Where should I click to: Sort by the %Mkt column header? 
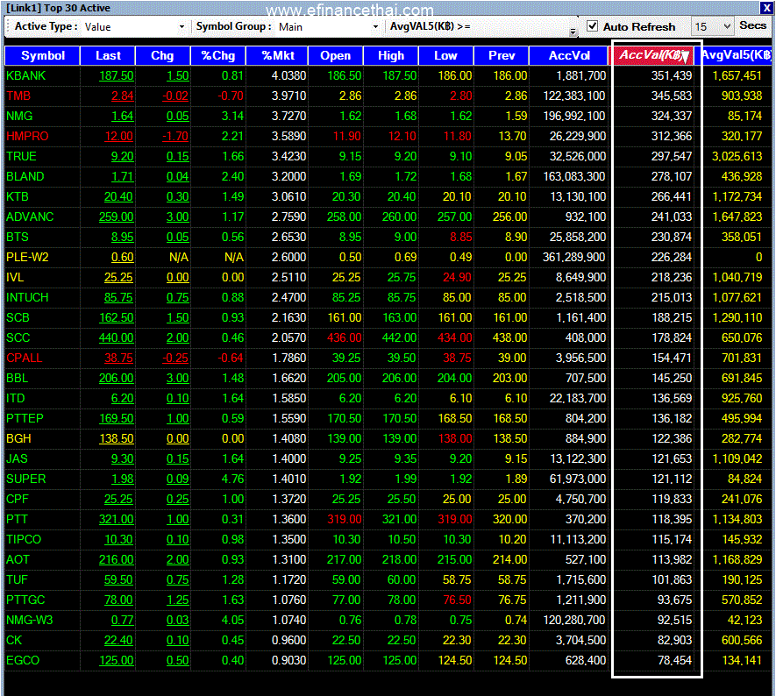[x=277, y=55]
